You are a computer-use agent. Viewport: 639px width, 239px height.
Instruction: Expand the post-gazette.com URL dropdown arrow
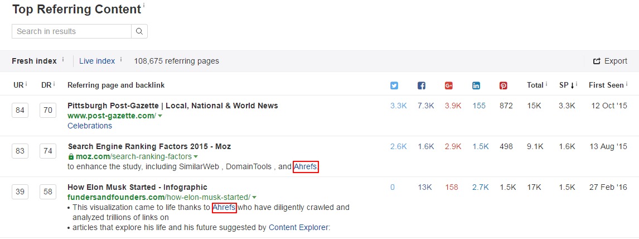(160, 116)
